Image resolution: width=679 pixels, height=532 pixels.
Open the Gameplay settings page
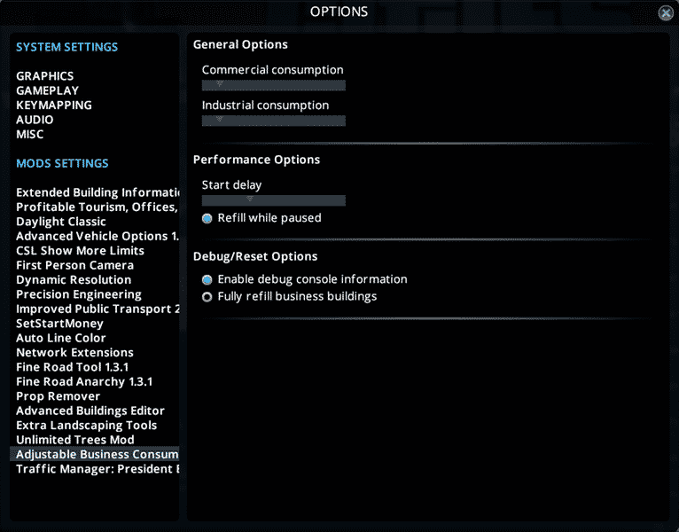click(x=47, y=90)
